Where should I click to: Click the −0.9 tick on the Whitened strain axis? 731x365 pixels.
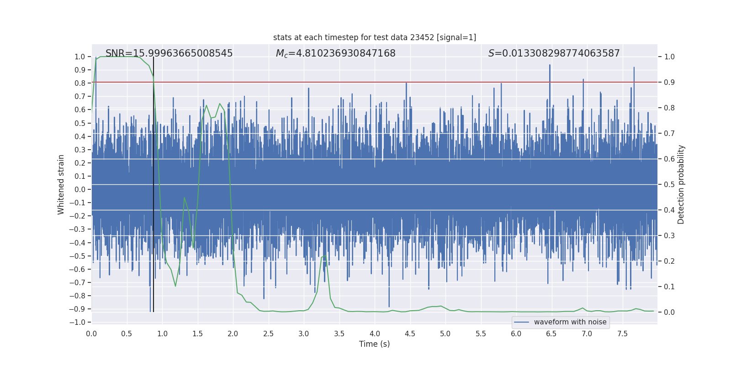click(x=77, y=309)
